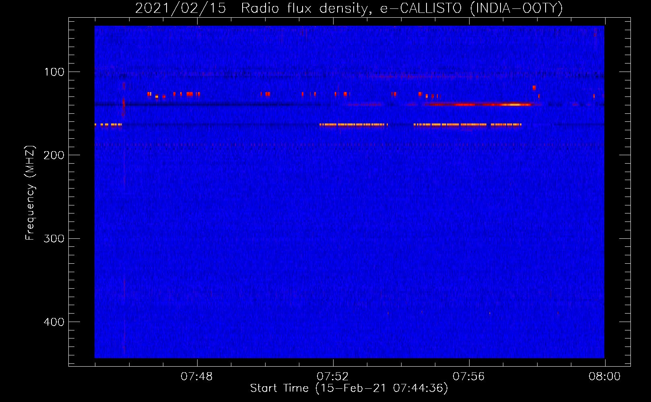This screenshot has width=651, height=402.
Task: Click the 400 frequency tick label
Action: pyautogui.click(x=54, y=322)
